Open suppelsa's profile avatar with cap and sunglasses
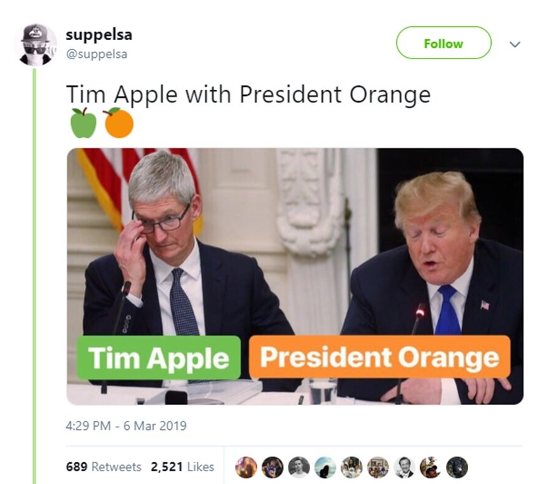 (x=37, y=45)
